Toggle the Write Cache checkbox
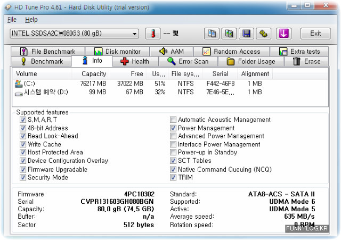Image resolution: width=341 pixels, height=240 pixels. coord(23,144)
